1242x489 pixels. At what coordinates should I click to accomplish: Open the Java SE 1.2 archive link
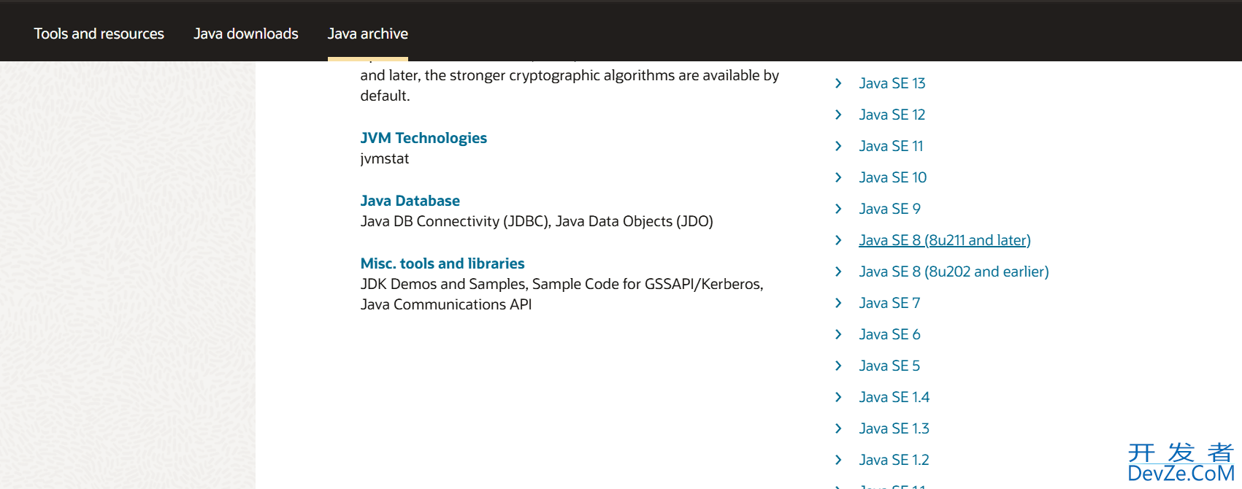[x=894, y=460]
